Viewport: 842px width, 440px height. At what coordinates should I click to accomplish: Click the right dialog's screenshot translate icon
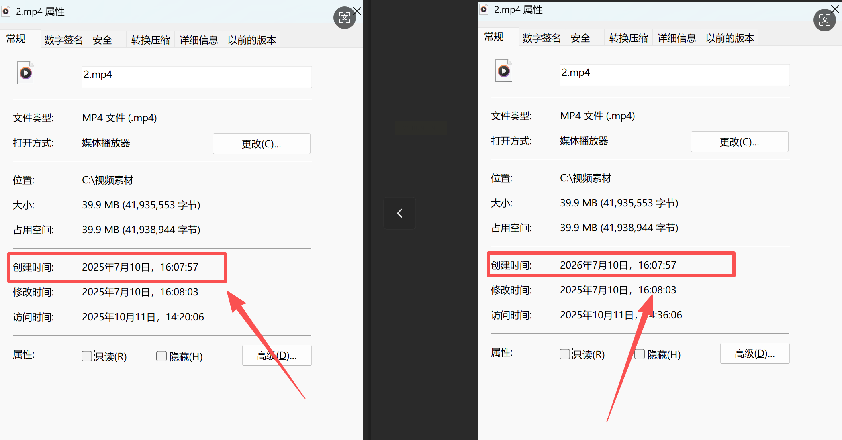click(824, 20)
